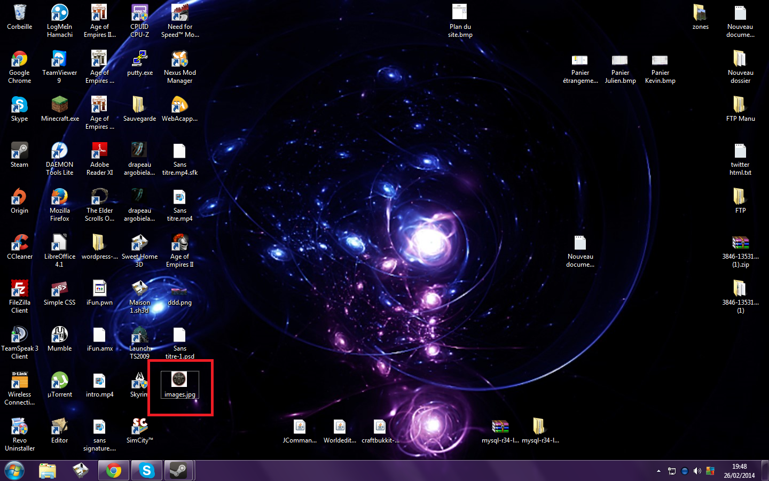The width and height of the screenshot is (769, 481).
Task: Open CCleaner
Action: tap(20, 247)
